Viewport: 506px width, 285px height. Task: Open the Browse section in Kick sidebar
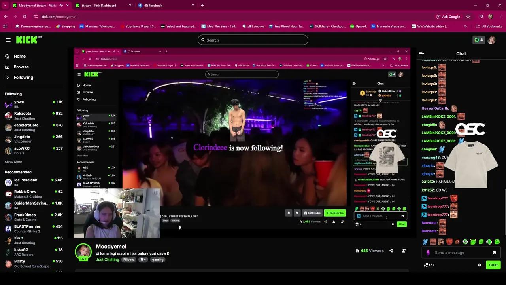(21, 66)
